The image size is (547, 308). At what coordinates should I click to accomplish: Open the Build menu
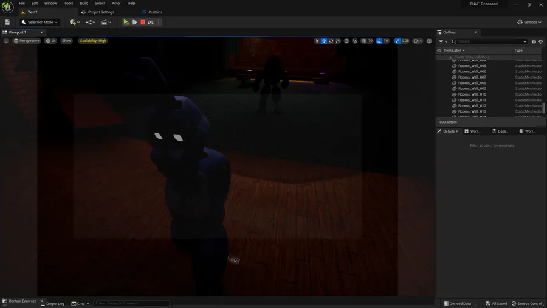point(84,3)
